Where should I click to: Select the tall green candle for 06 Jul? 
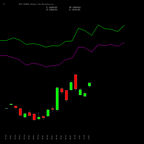pos(57,99)
